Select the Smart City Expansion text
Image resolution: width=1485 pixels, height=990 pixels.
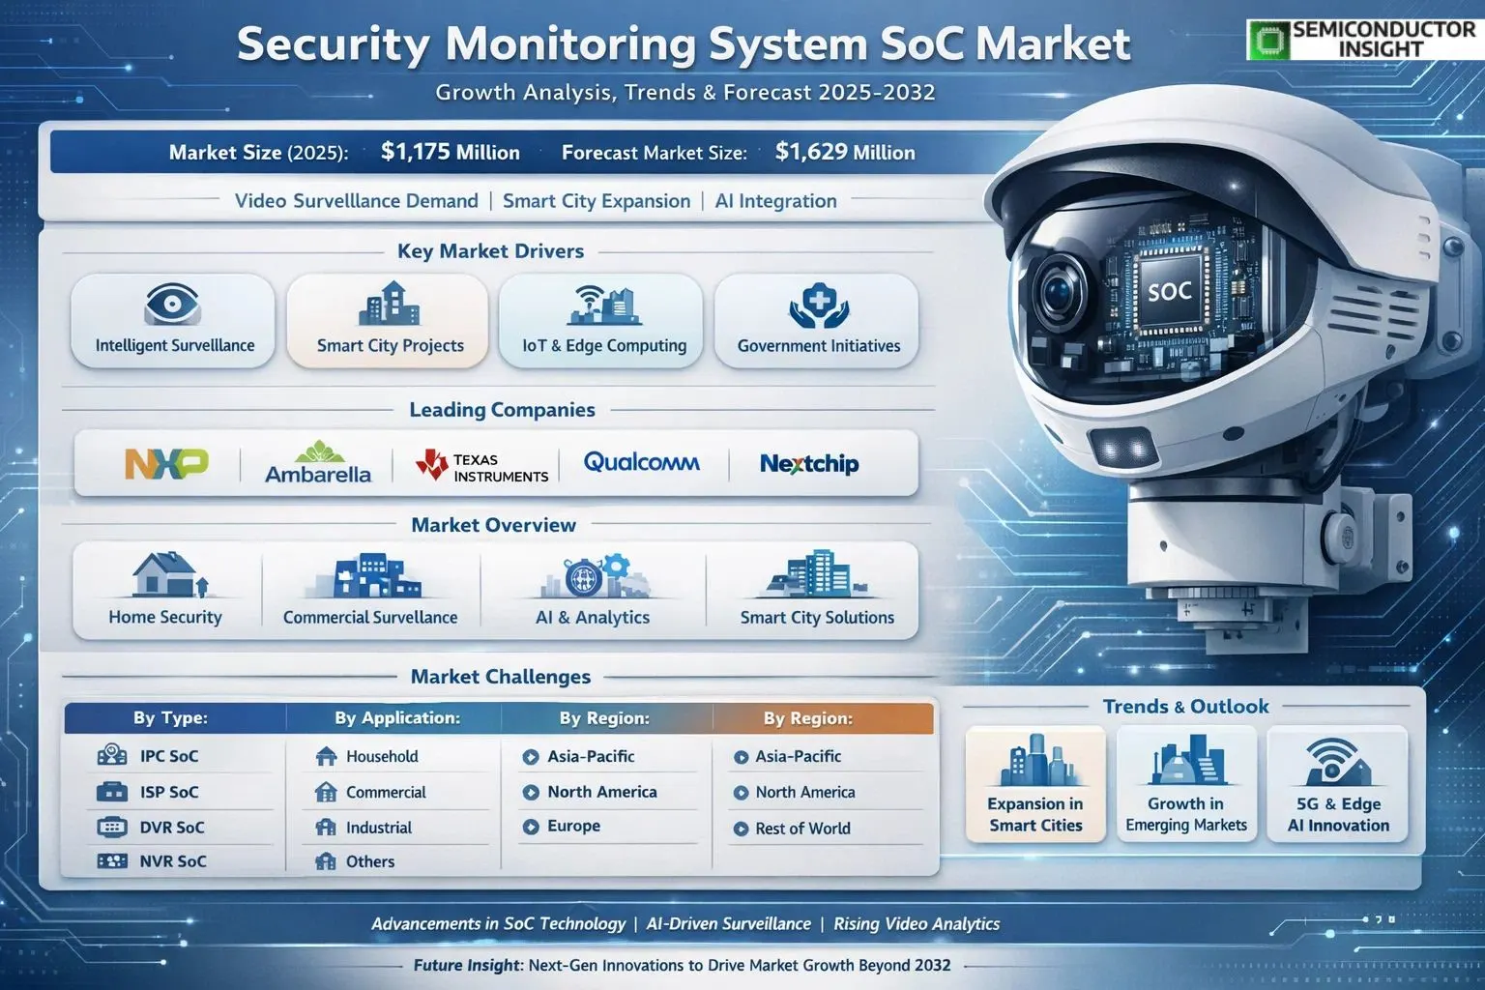click(597, 201)
